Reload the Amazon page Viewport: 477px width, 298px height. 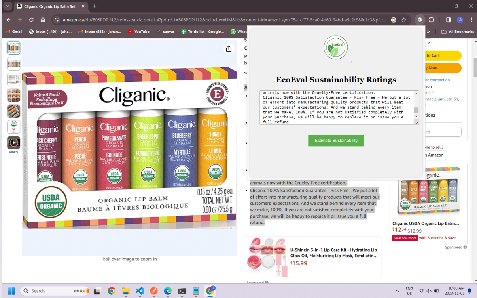coord(31,20)
